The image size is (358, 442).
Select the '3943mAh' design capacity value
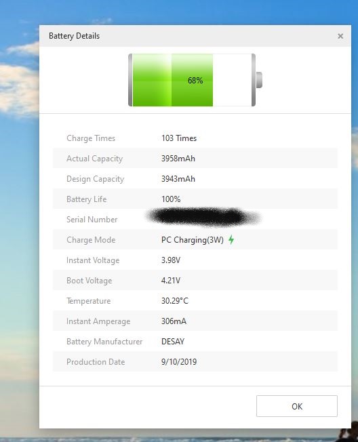178,179
